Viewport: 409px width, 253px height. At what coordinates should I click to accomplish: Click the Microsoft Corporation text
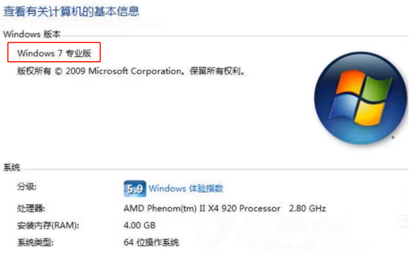(x=136, y=71)
